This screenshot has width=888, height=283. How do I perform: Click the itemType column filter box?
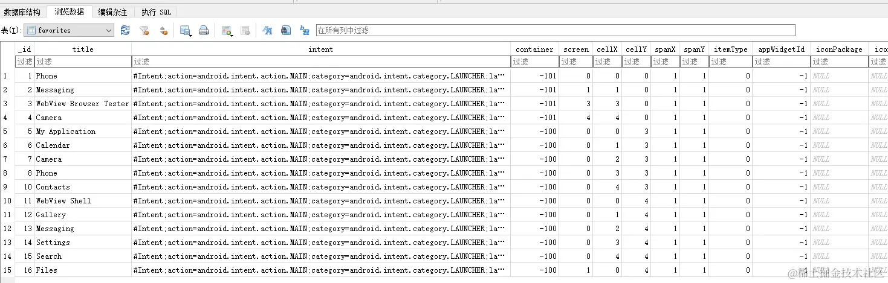pyautogui.click(x=730, y=62)
